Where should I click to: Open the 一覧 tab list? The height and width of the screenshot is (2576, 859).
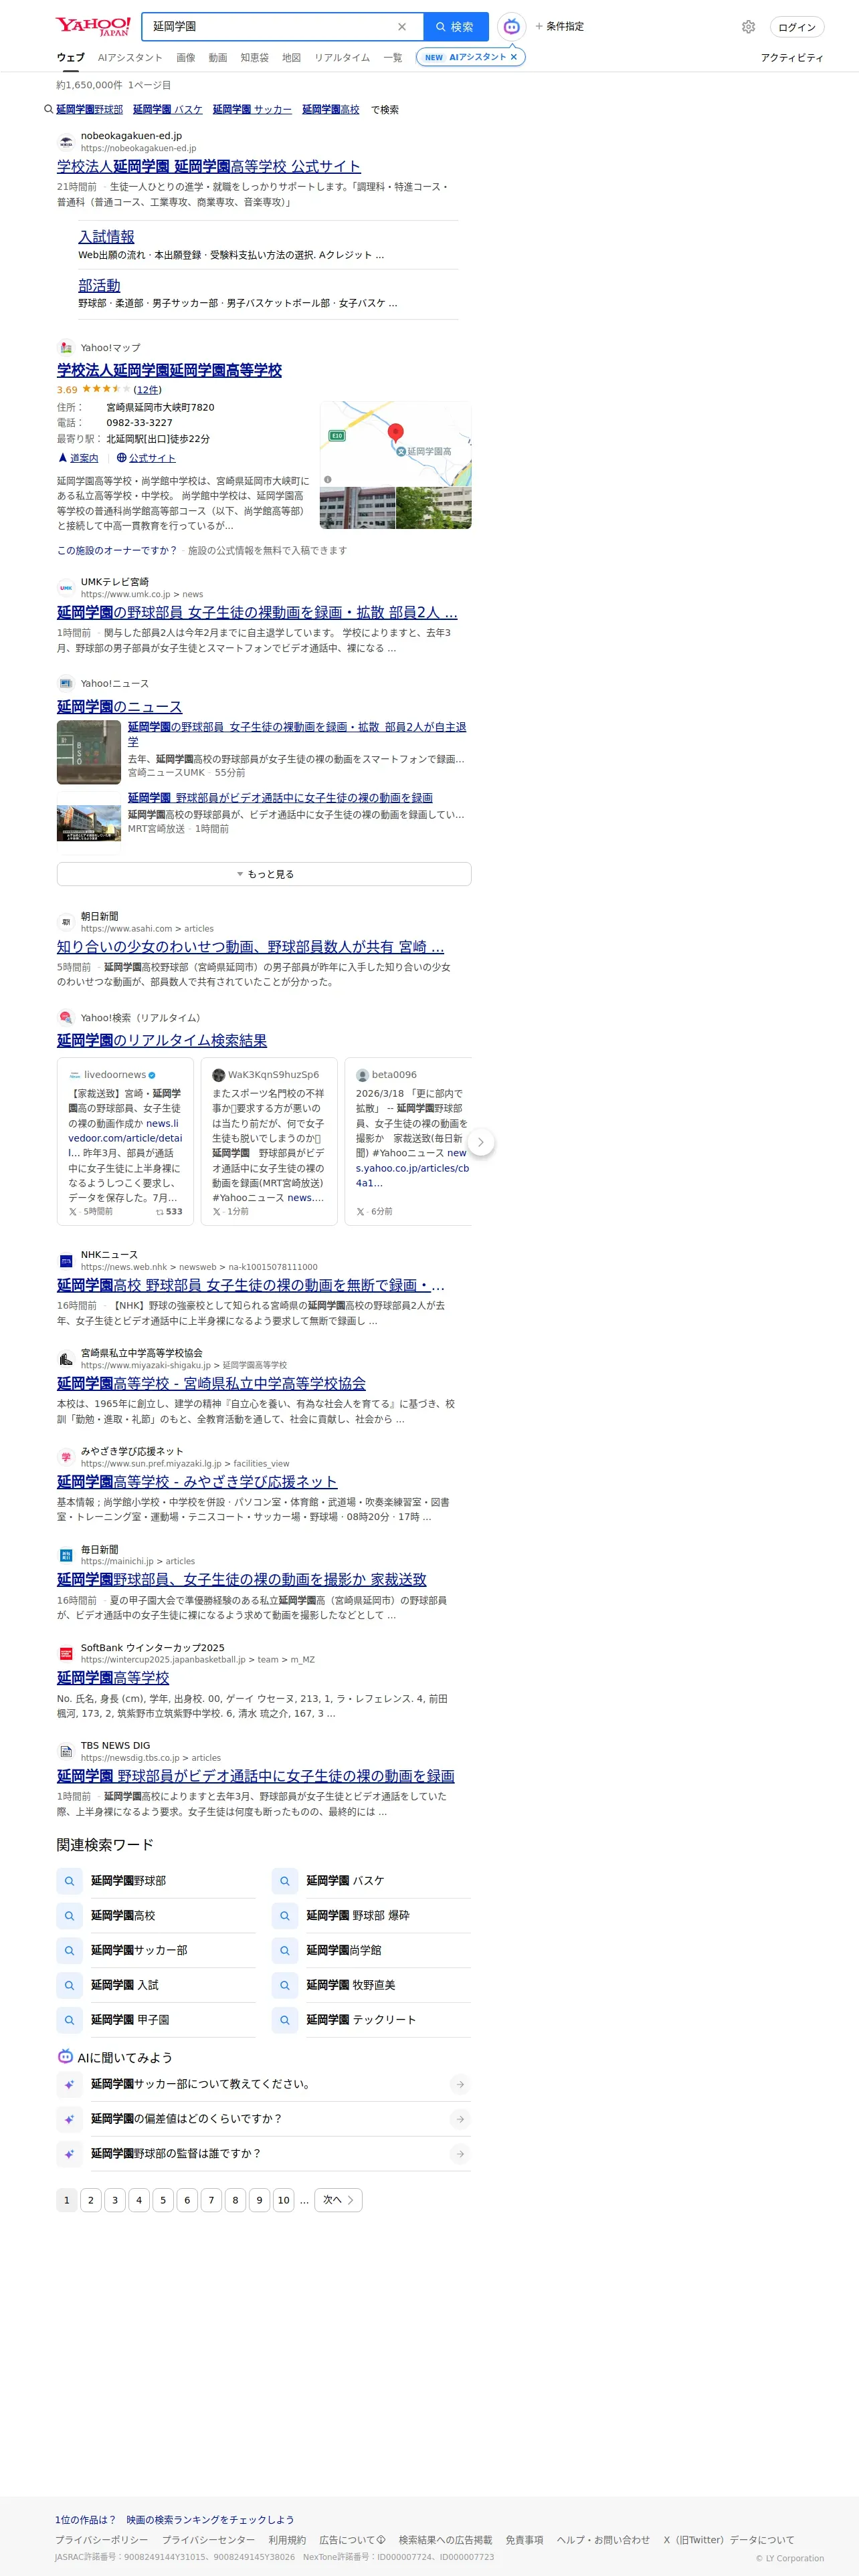coord(393,58)
